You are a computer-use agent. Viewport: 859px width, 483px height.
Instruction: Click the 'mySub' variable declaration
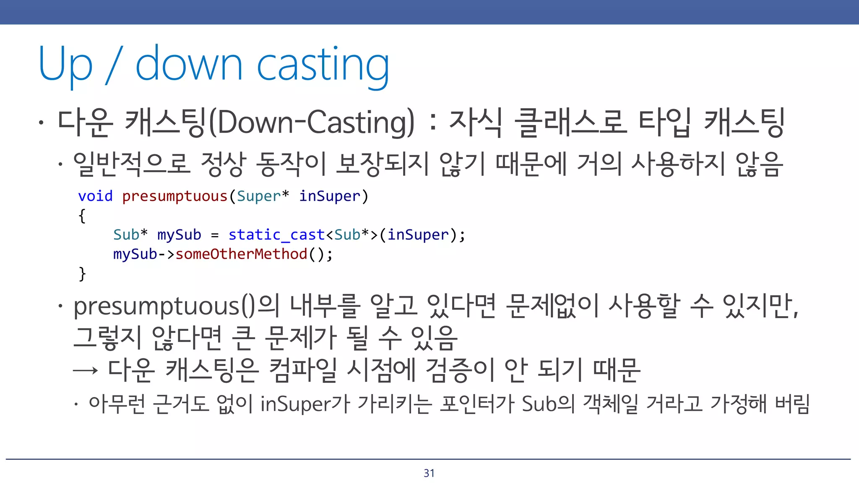point(179,235)
